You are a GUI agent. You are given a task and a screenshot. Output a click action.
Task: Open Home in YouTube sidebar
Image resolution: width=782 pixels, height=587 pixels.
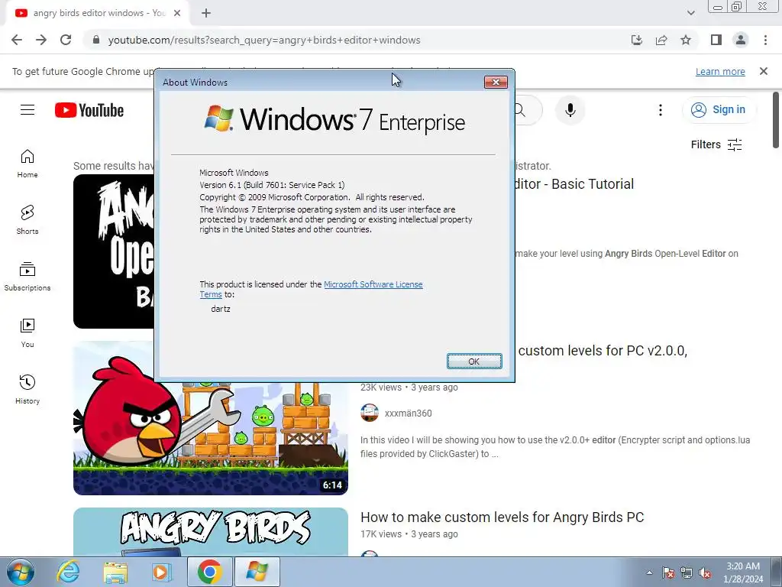[27, 164]
